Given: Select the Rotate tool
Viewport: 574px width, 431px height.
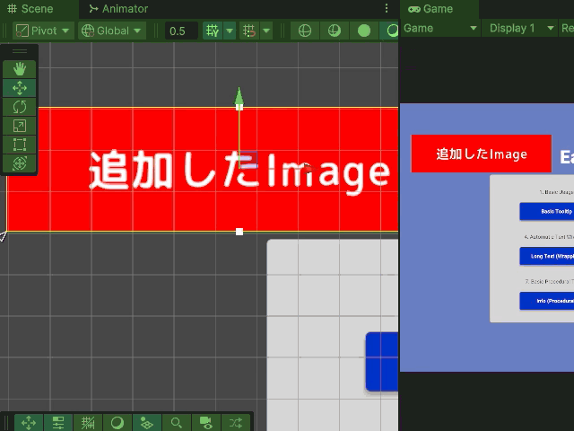Looking at the screenshot, I should pos(20,107).
